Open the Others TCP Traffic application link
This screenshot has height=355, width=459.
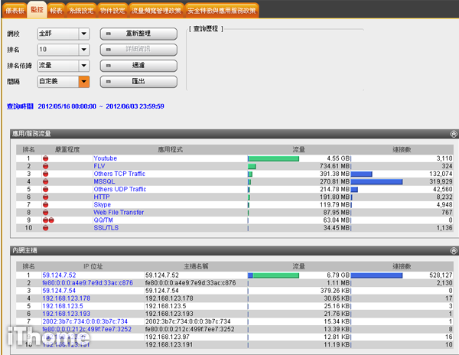[119, 174]
